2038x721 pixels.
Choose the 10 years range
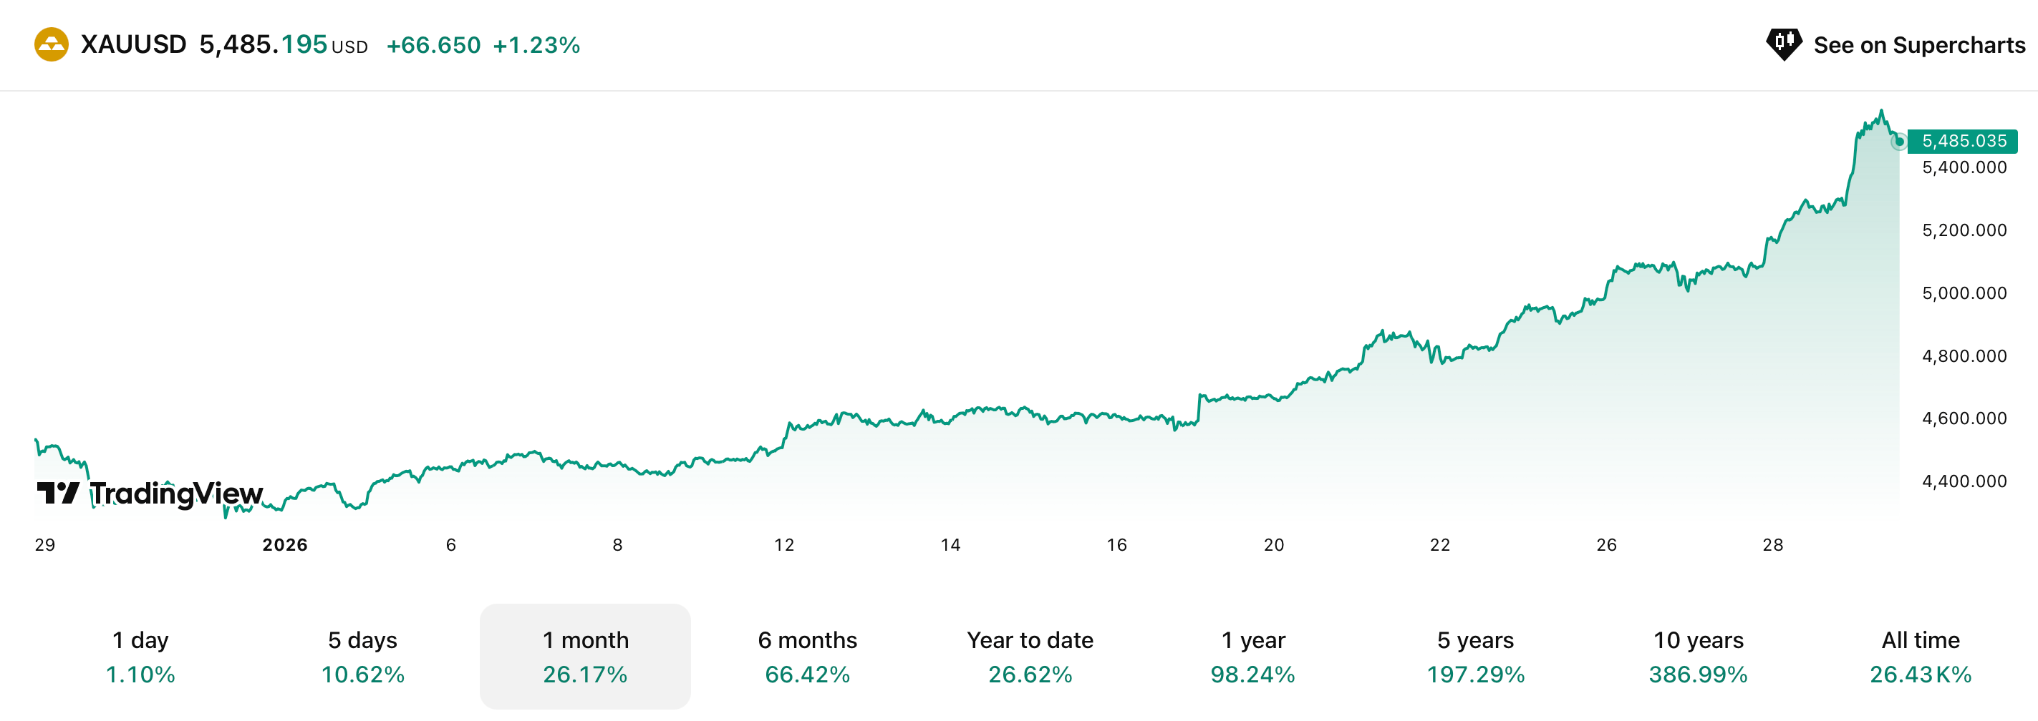click(x=1698, y=656)
